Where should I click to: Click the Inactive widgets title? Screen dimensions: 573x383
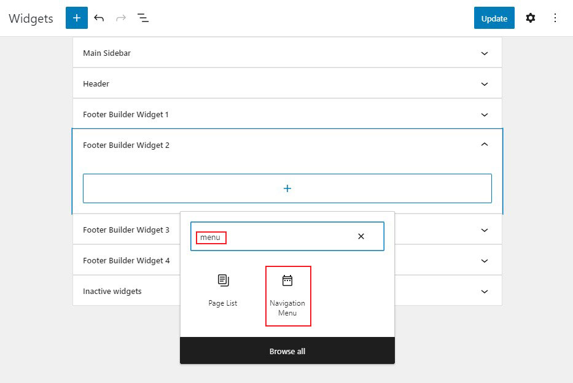click(112, 291)
